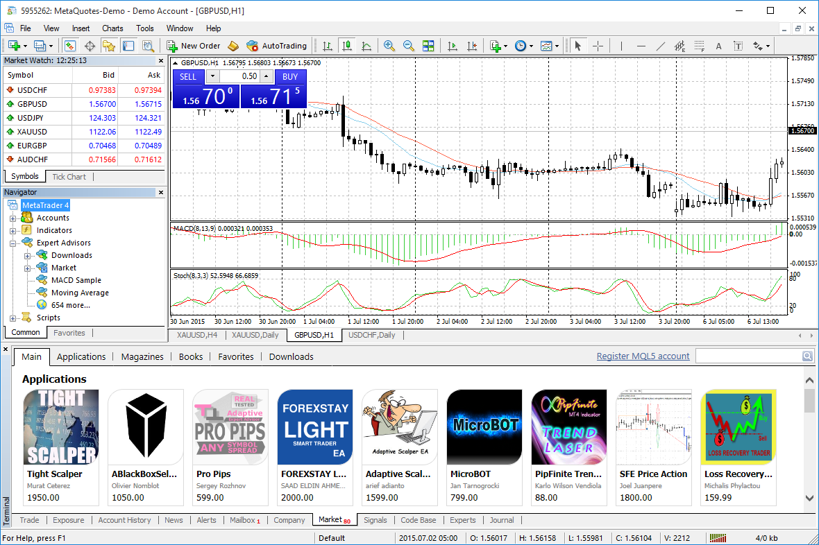Click the Market search magnifier icon
This screenshot has width=819, height=545.
(x=807, y=356)
